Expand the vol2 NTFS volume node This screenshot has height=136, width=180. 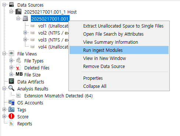coord(25,33)
